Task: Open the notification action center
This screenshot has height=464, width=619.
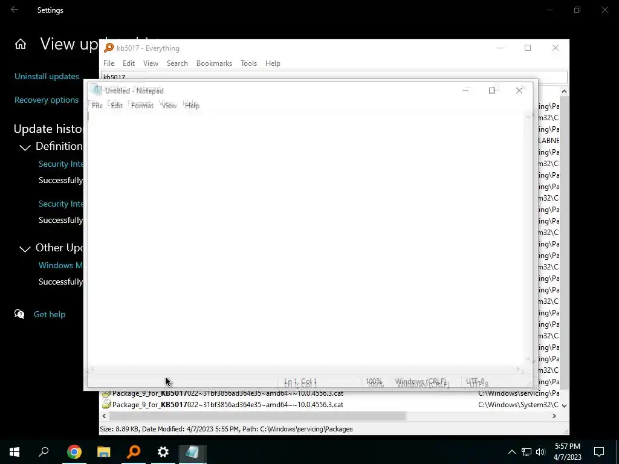Action: 599,452
